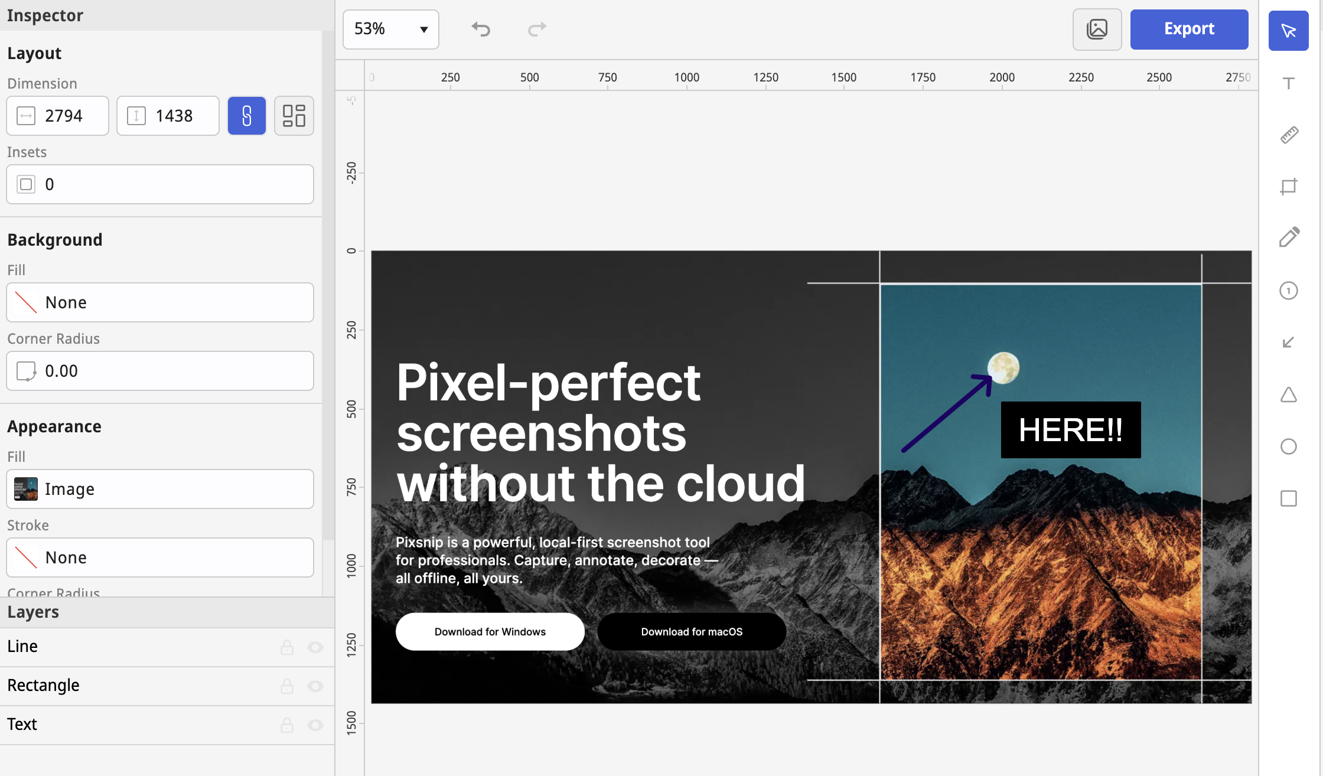Select the Triangle shape tool

click(x=1289, y=394)
